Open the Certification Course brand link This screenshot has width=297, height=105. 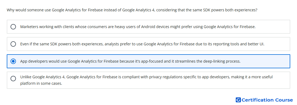click(264, 100)
